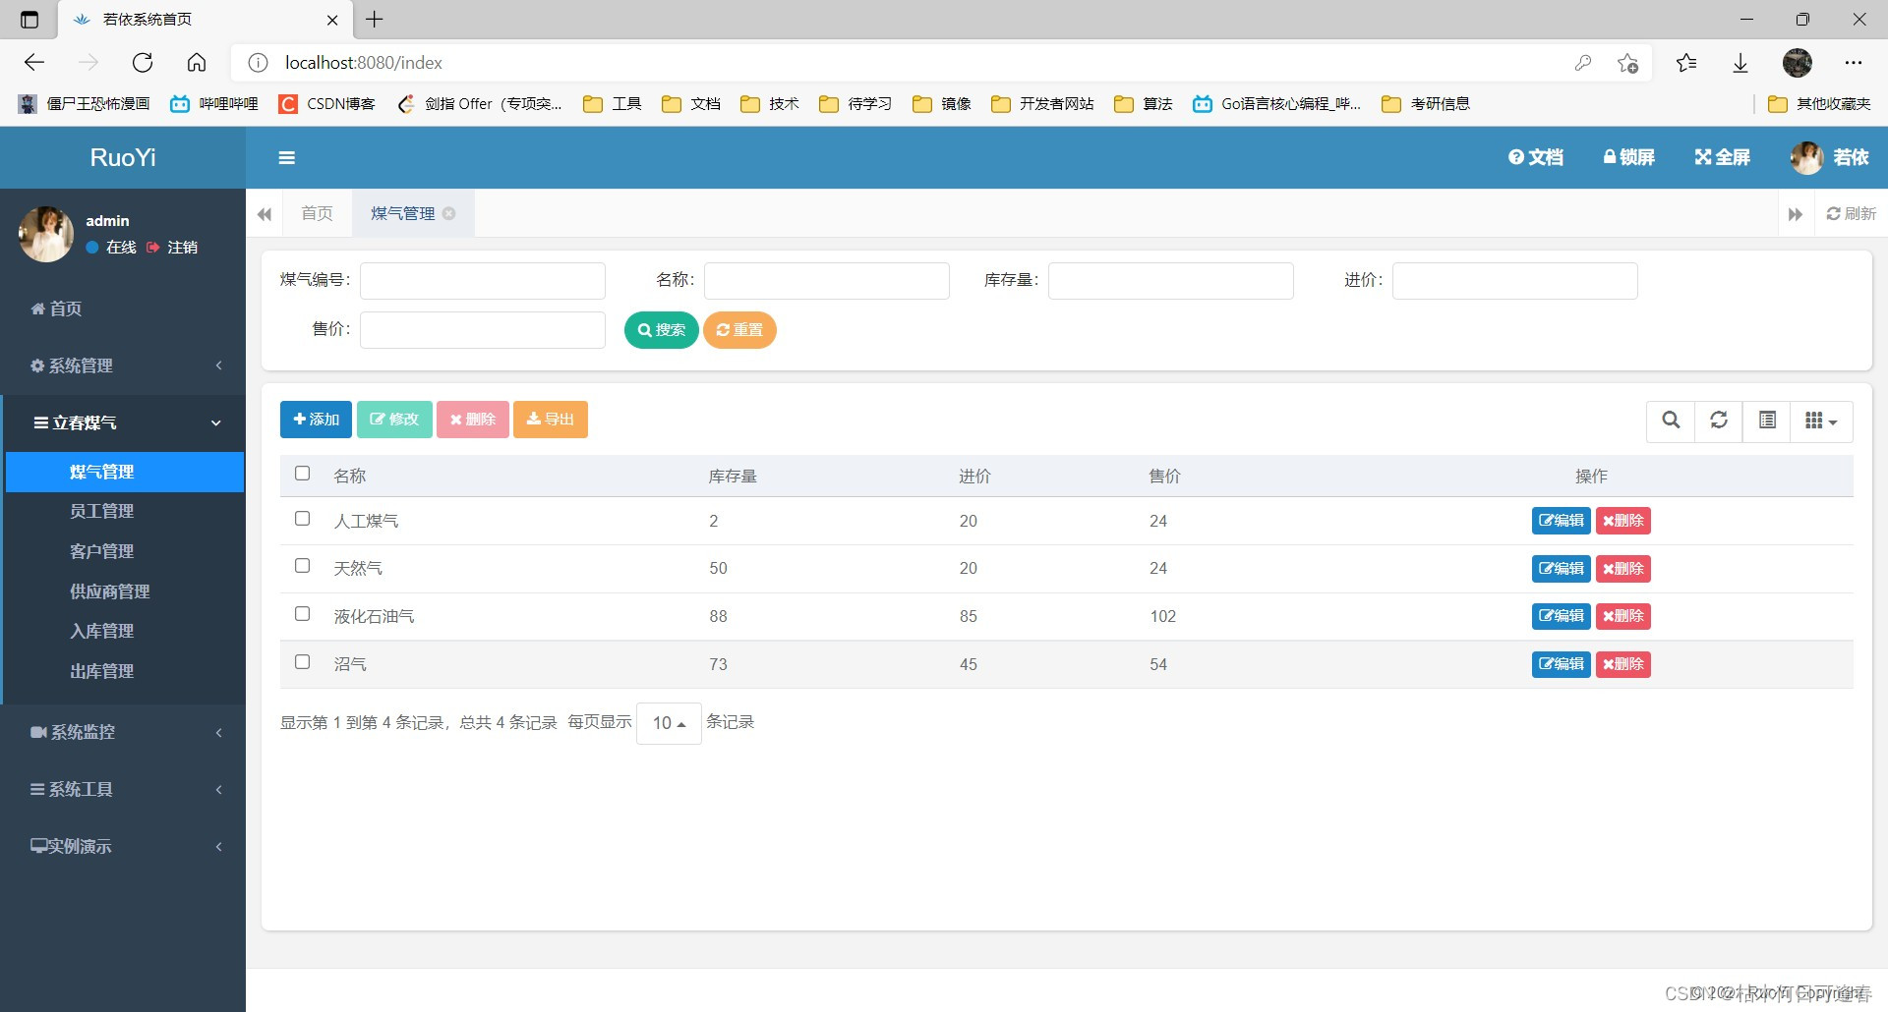Open the 文档 help link in header
Viewport: 1888px width, 1012px height.
pos(1536,157)
